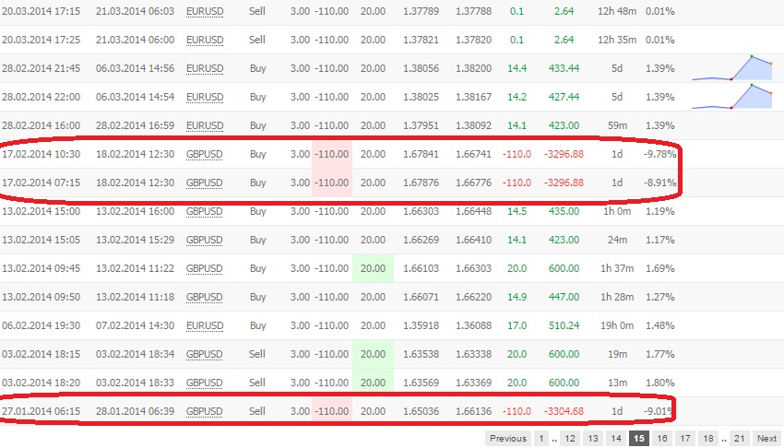This screenshot has height=448, width=784.
Task: Select GBPUSD link in 13.02.2014 09:45 row
Action: 205,268
